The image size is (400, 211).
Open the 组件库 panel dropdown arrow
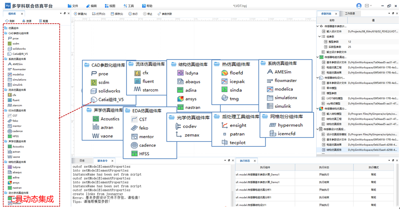(x=61, y=13)
